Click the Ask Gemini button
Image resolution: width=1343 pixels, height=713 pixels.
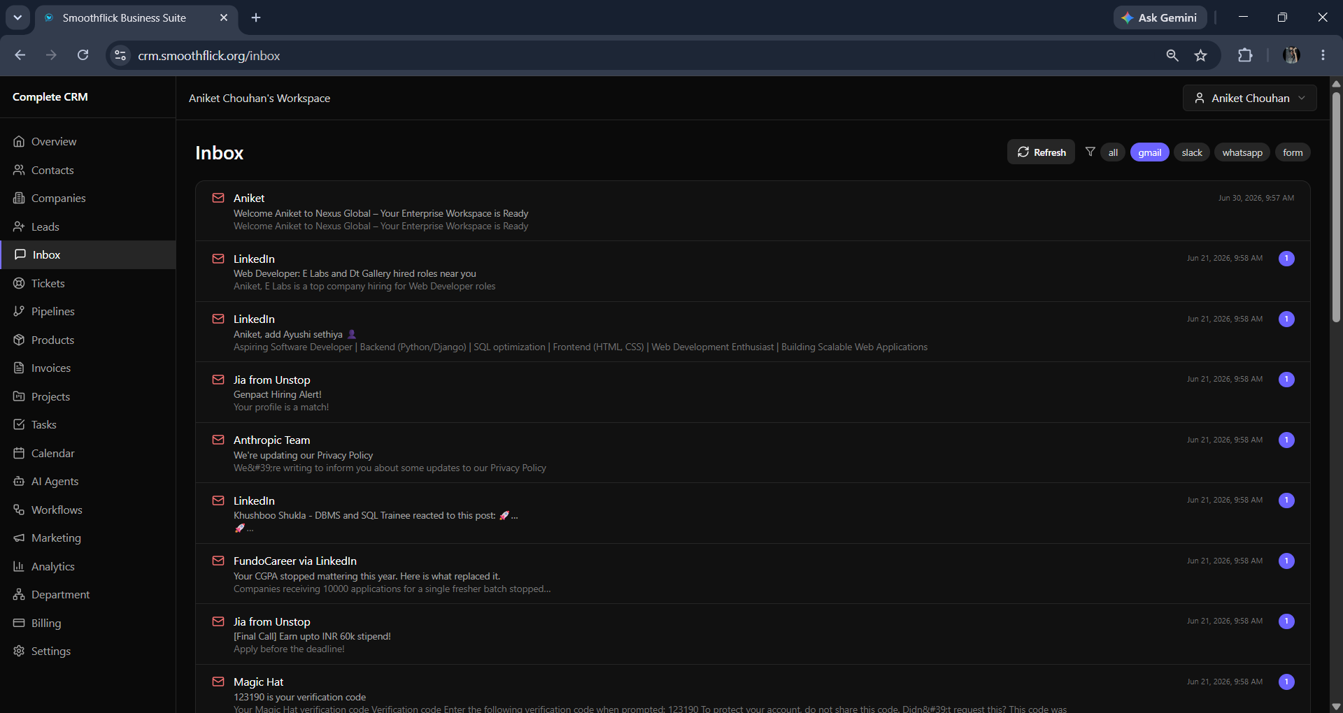coord(1160,17)
